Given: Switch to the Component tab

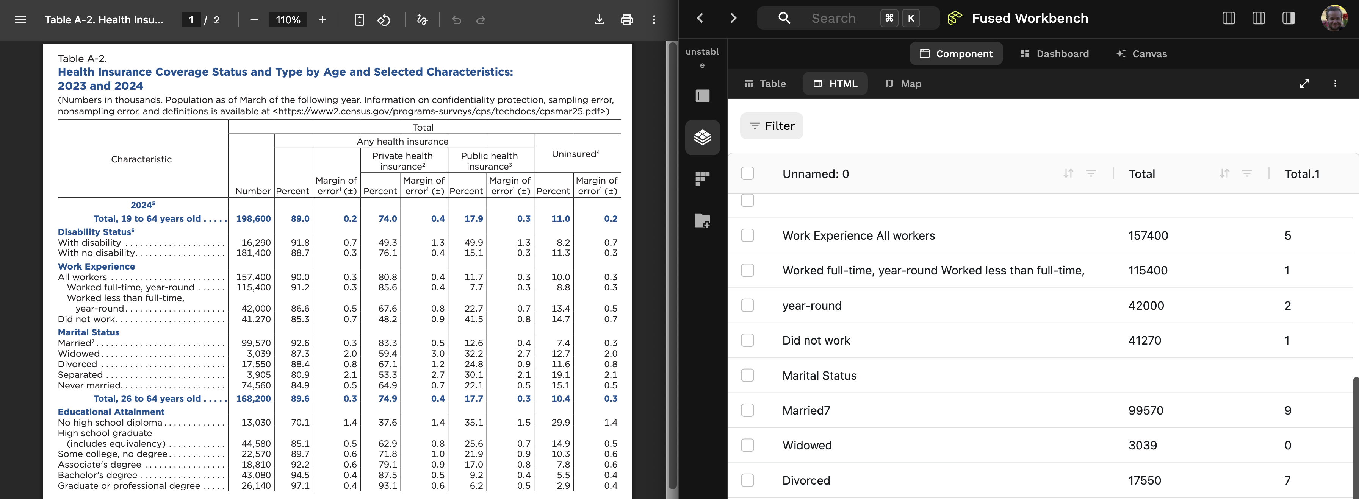Looking at the screenshot, I should pyautogui.click(x=956, y=54).
